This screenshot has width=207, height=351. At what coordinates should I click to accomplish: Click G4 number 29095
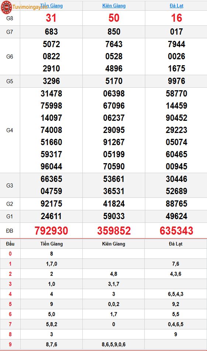(114, 130)
